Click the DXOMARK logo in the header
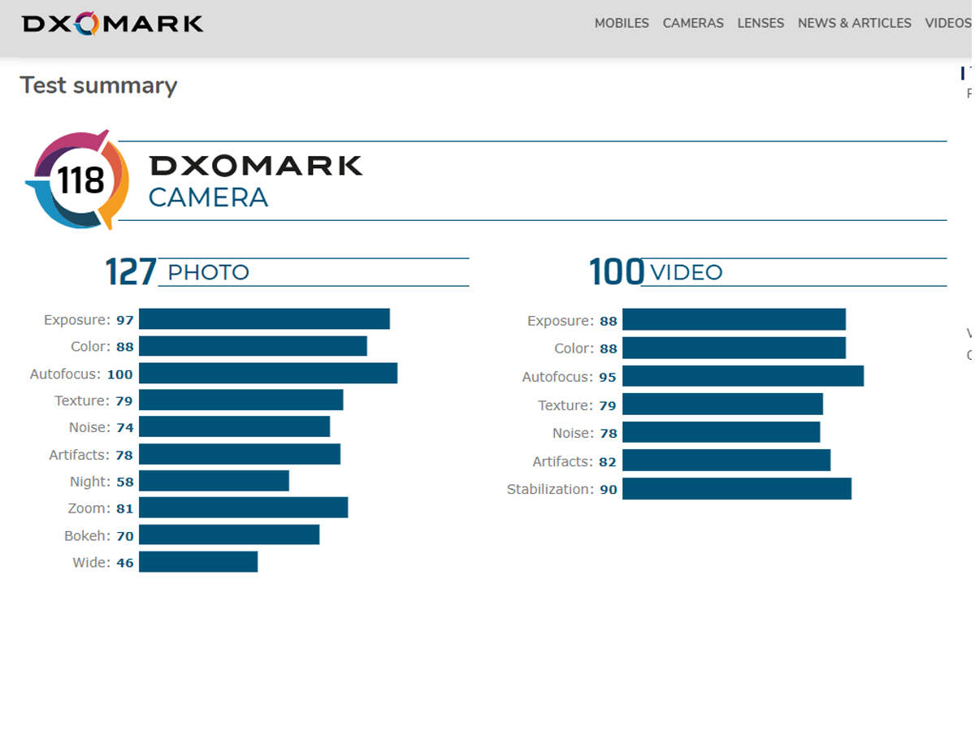The image size is (975, 731). coord(113,24)
